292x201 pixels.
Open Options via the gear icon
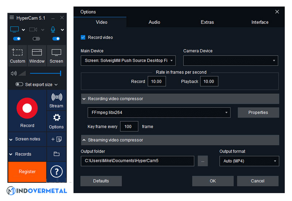(x=57, y=118)
